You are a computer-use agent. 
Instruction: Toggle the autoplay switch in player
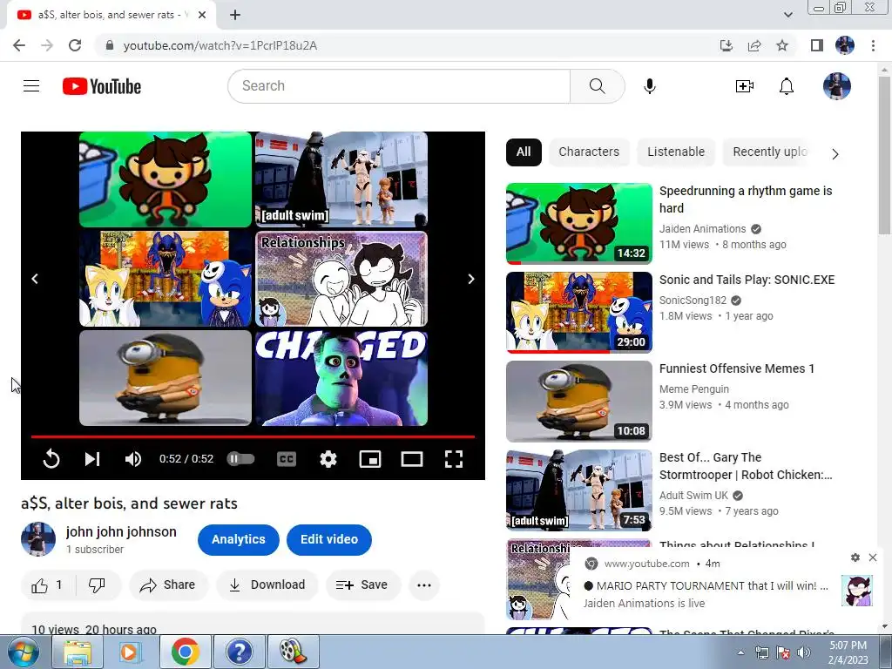pos(240,458)
